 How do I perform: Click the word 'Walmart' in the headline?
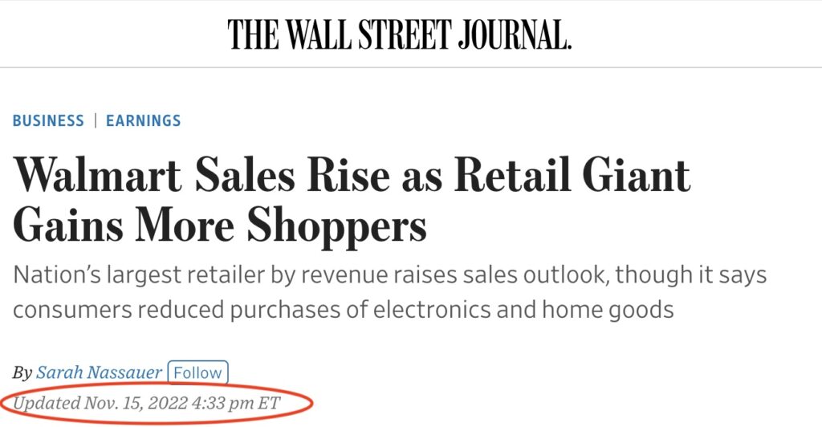pos(97,176)
